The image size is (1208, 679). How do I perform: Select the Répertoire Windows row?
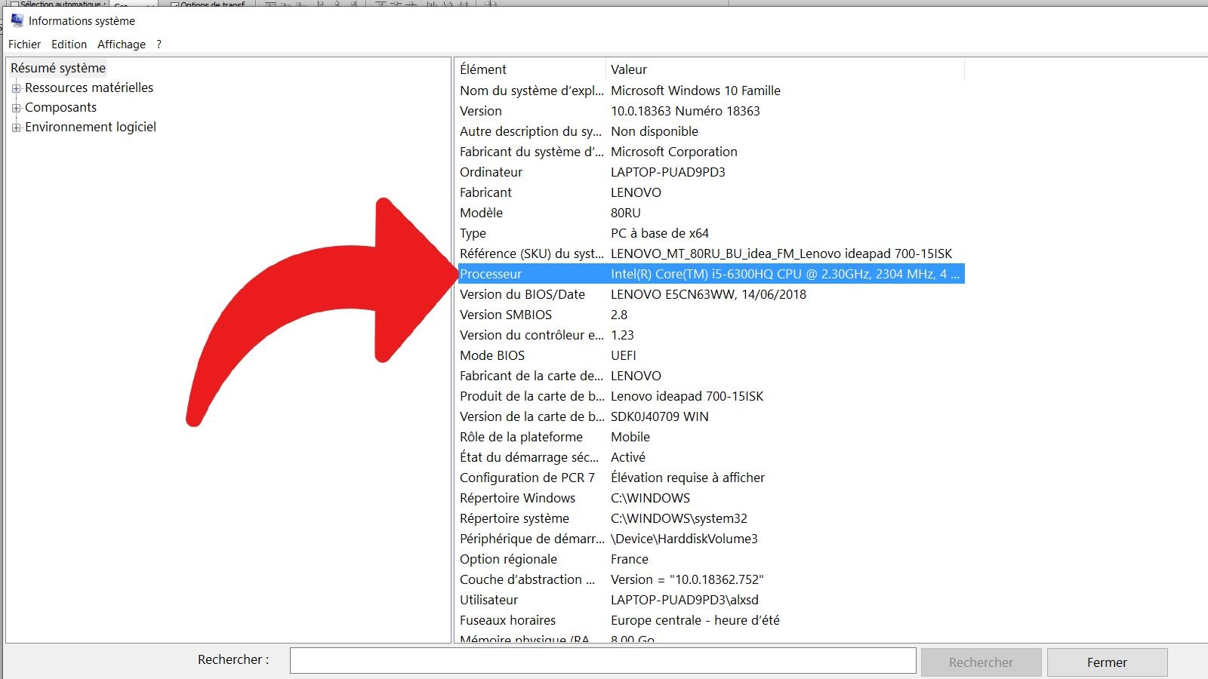(x=710, y=498)
